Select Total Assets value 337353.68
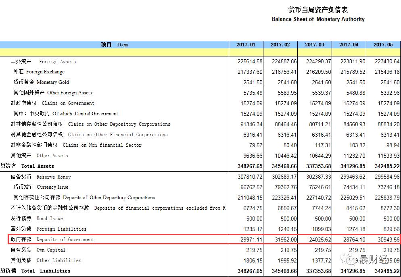This screenshot has width=401, height=277. (x=318, y=167)
